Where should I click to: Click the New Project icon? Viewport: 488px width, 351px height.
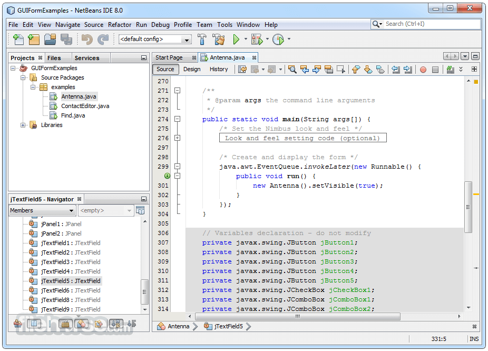pos(34,39)
